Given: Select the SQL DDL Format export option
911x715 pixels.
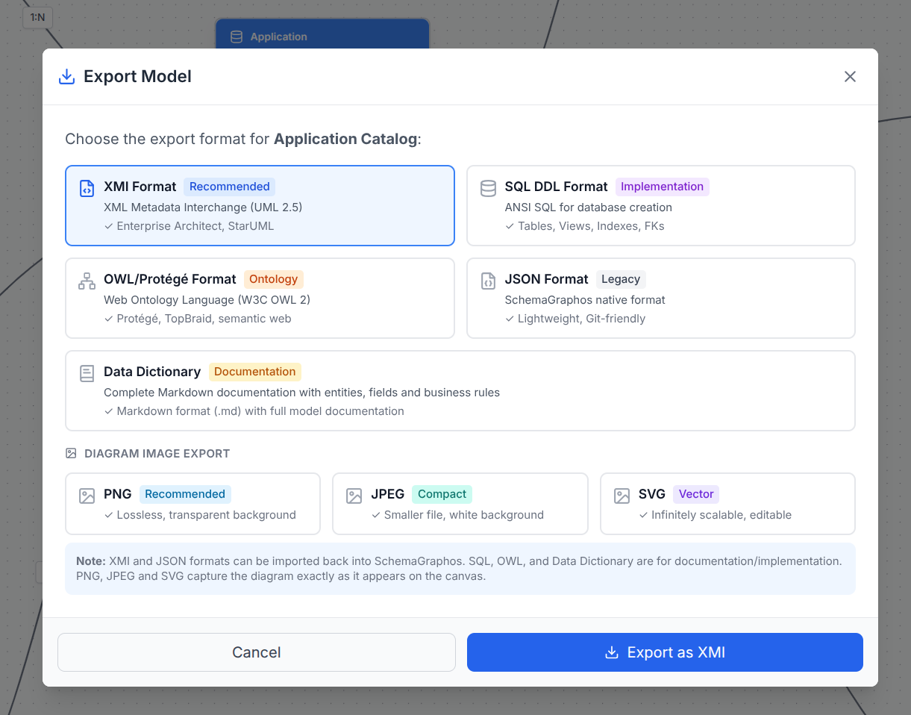Looking at the screenshot, I should (660, 205).
